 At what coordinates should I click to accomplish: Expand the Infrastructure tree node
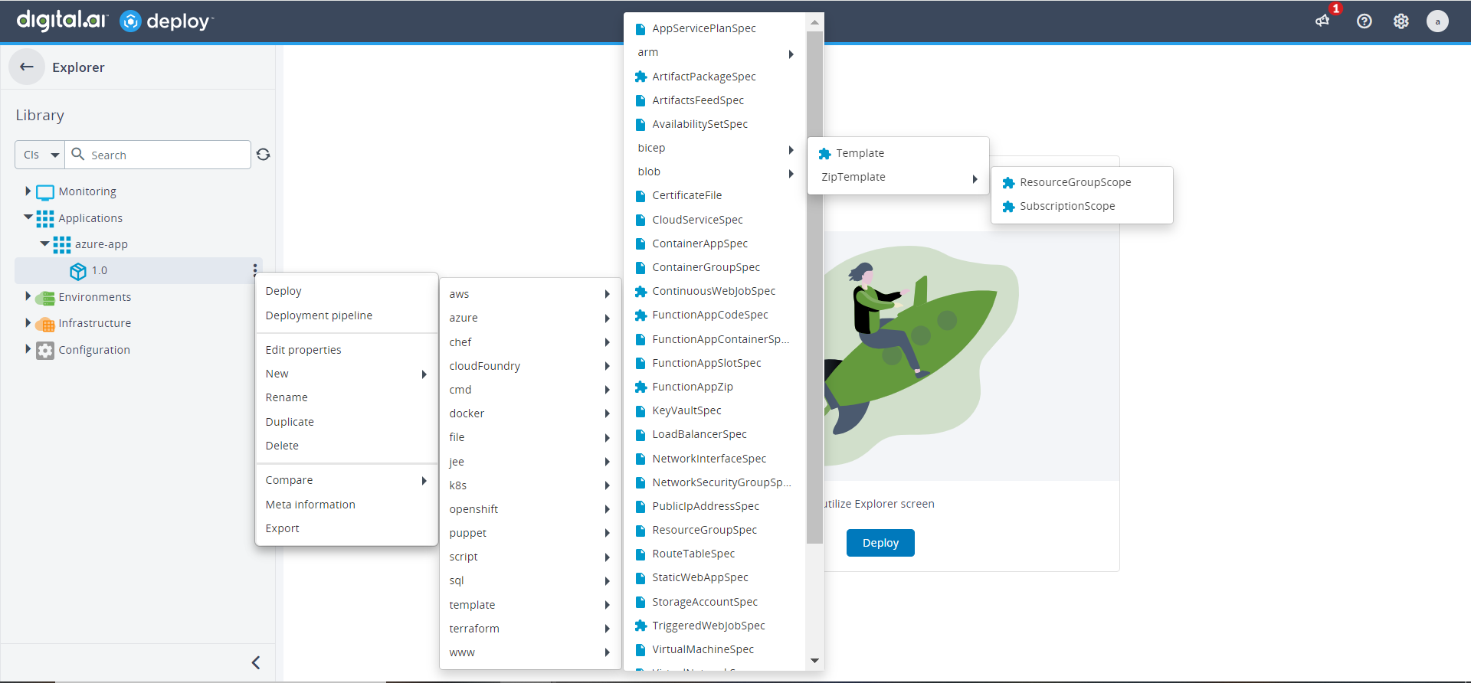pyautogui.click(x=28, y=323)
